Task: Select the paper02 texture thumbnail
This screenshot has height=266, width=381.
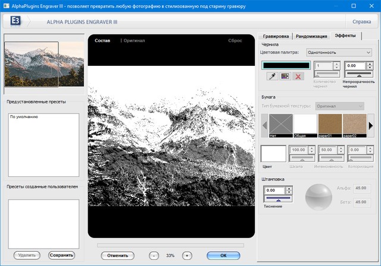Action: (x=355, y=126)
